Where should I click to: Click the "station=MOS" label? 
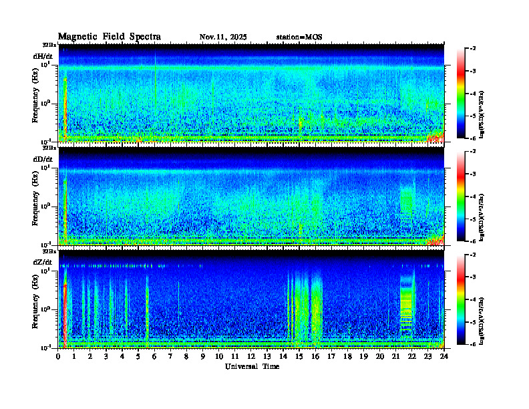click(299, 37)
